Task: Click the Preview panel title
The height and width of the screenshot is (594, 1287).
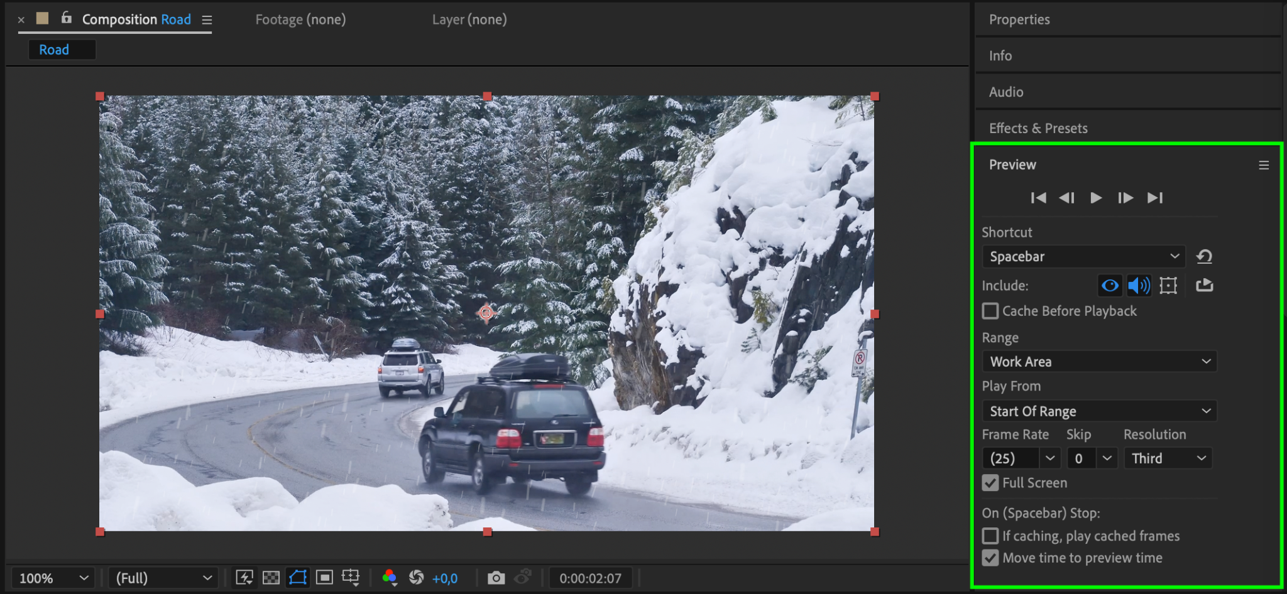Action: [1012, 165]
